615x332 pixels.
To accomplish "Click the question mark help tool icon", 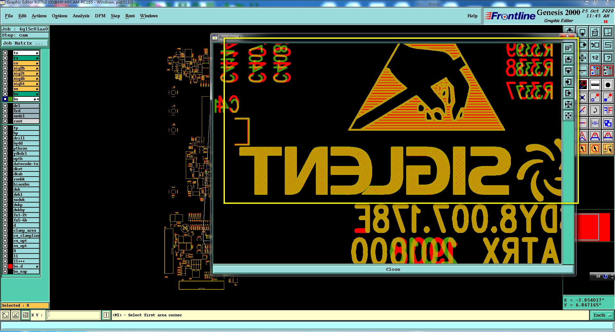I will (608, 58).
